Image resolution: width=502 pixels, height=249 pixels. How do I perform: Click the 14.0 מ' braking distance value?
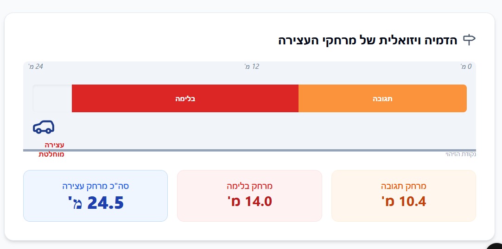click(x=249, y=201)
